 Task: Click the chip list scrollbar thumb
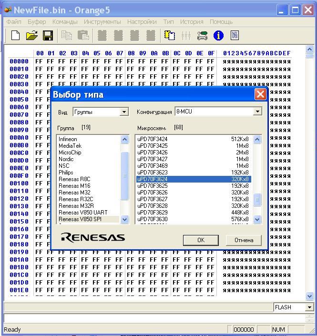click(x=257, y=200)
